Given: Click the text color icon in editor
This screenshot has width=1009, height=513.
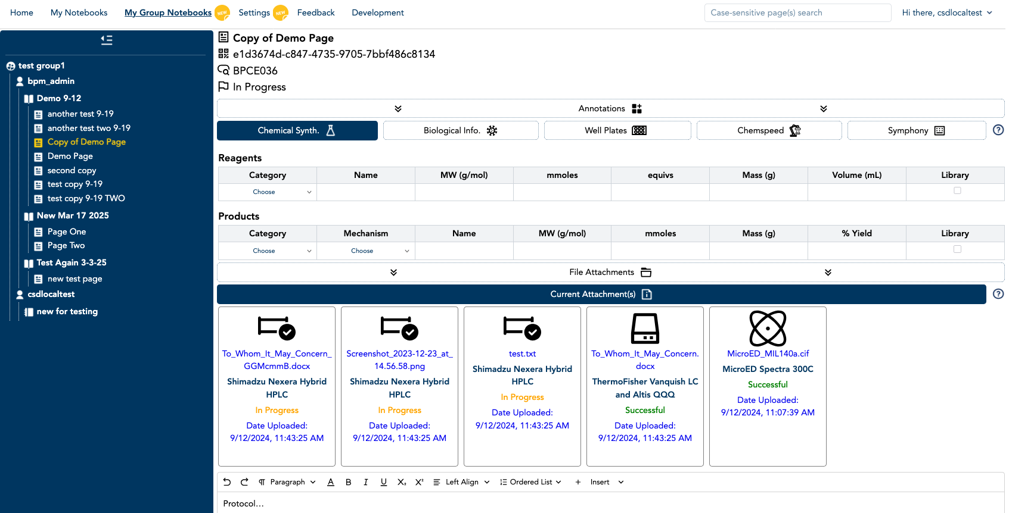Looking at the screenshot, I should [x=331, y=482].
